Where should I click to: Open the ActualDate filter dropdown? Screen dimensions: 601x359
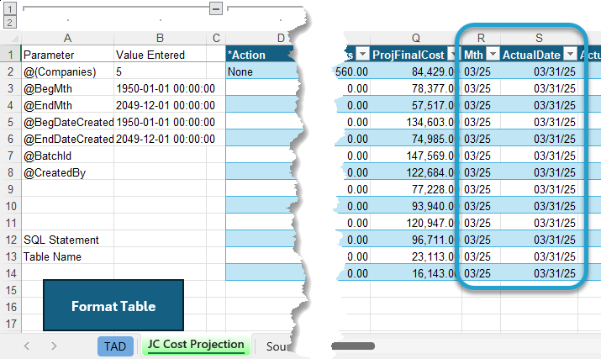pos(571,55)
